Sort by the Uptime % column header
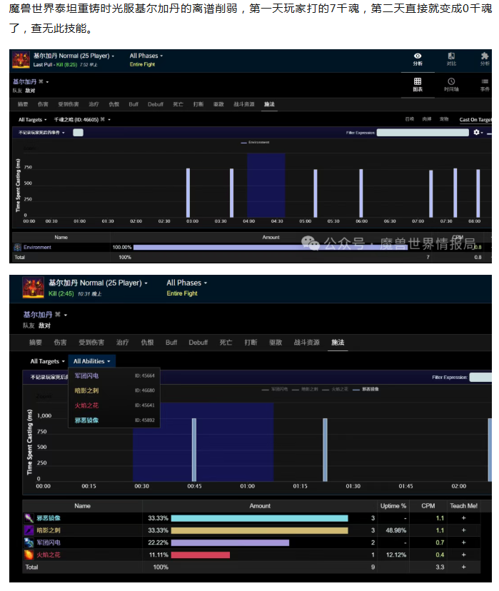The height and width of the screenshot is (591, 499). click(393, 506)
